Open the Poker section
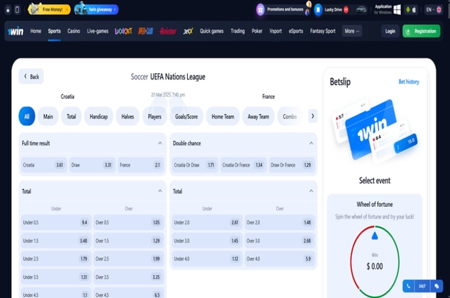450x298 pixels. point(257,31)
